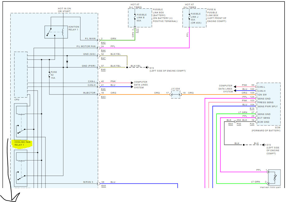Click the M/FAN 3 terminal label

(89, 182)
